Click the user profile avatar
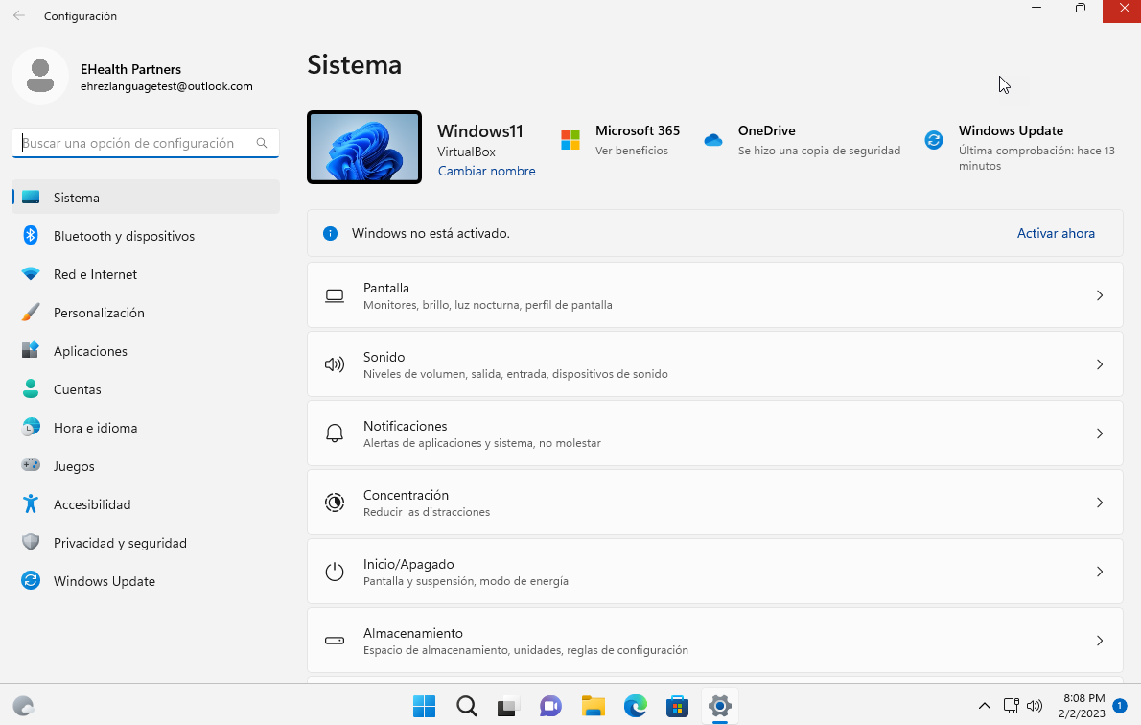 (40, 76)
